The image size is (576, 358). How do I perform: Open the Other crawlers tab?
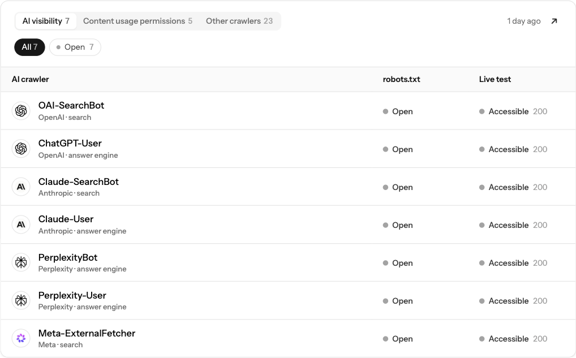point(239,21)
